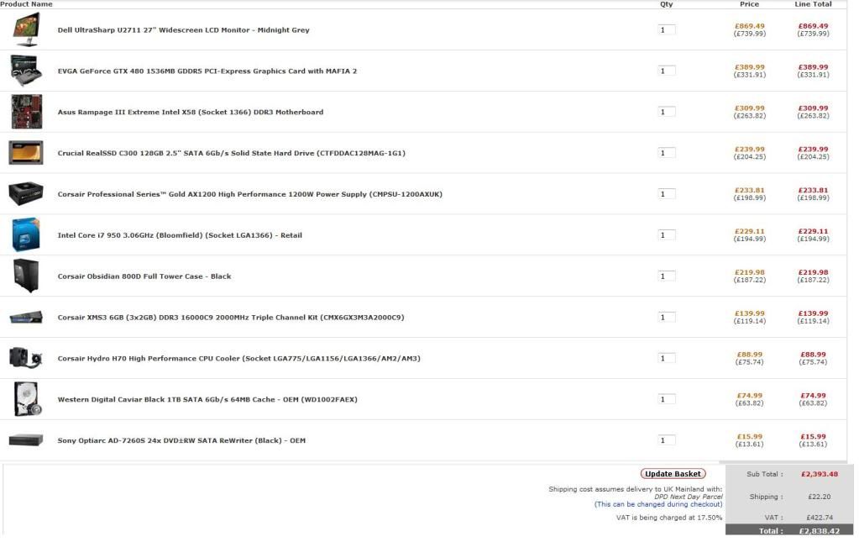The width and height of the screenshot is (859, 547).
Task: Click the Corsair AX1200 power supply thumbnail
Action: (26, 194)
